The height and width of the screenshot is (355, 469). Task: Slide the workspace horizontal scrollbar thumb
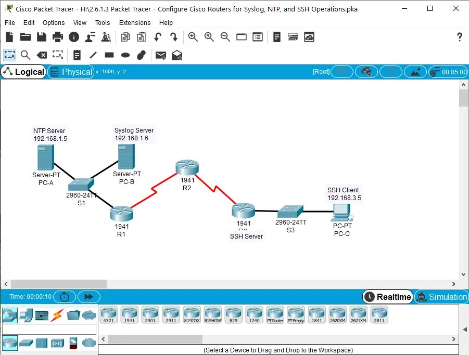point(59,284)
